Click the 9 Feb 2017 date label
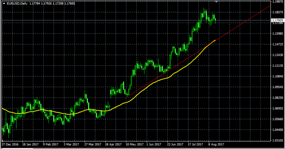This screenshot has height=149, width=285. [x=50, y=144]
